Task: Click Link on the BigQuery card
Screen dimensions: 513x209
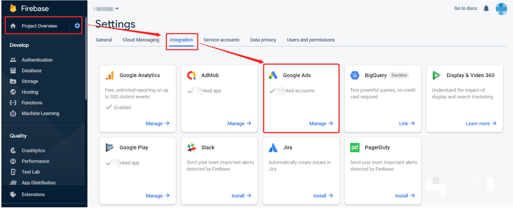Action: [x=407, y=123]
